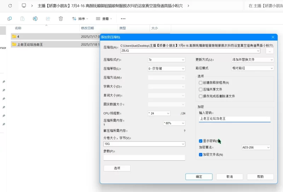The image size is (283, 192).
Task: Expand the archive name history dropdown
Action: 258,51
